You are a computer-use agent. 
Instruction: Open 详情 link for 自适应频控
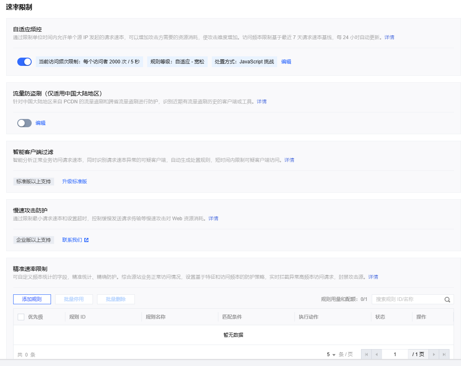[x=389, y=37]
